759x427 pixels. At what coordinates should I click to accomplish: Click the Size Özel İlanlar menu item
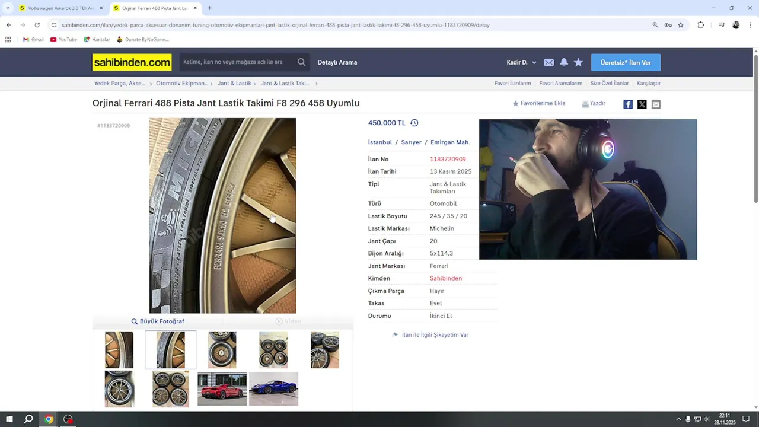[609, 84]
